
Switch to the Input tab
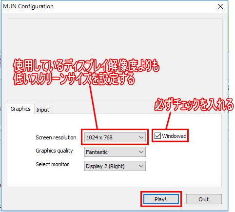43,110
